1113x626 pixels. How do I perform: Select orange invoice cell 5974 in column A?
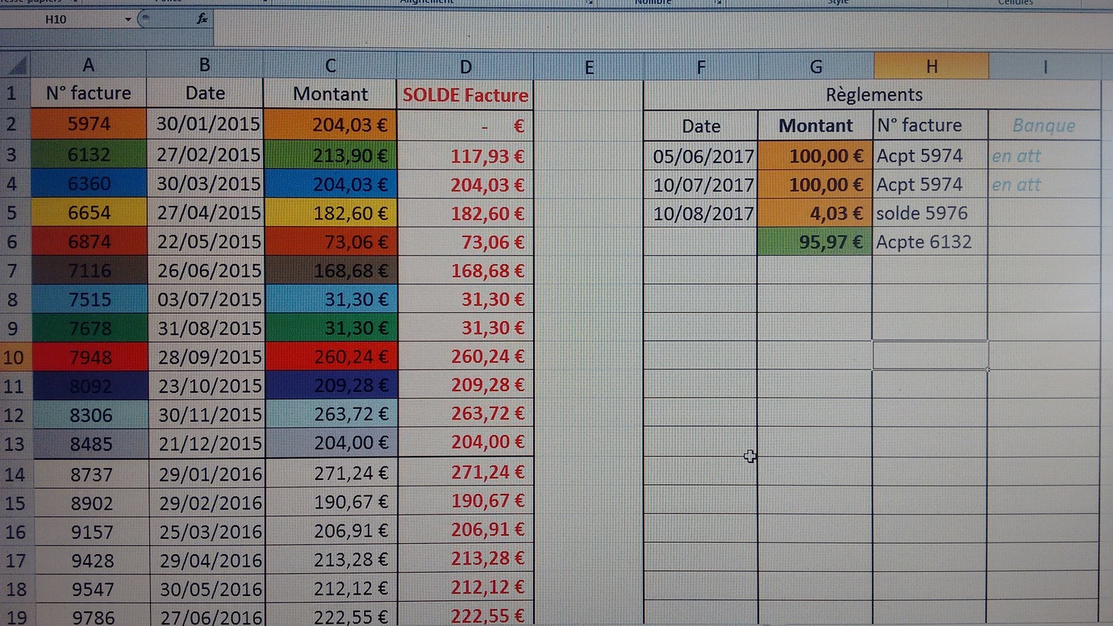pos(89,123)
